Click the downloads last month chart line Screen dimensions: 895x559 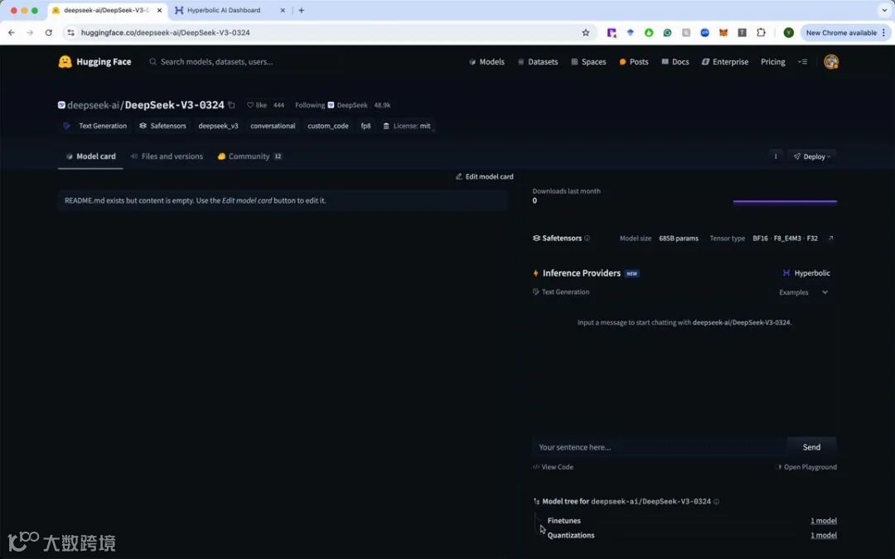(x=785, y=201)
